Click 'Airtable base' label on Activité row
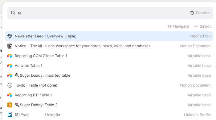This screenshot has width=216, height=120. [199, 66]
